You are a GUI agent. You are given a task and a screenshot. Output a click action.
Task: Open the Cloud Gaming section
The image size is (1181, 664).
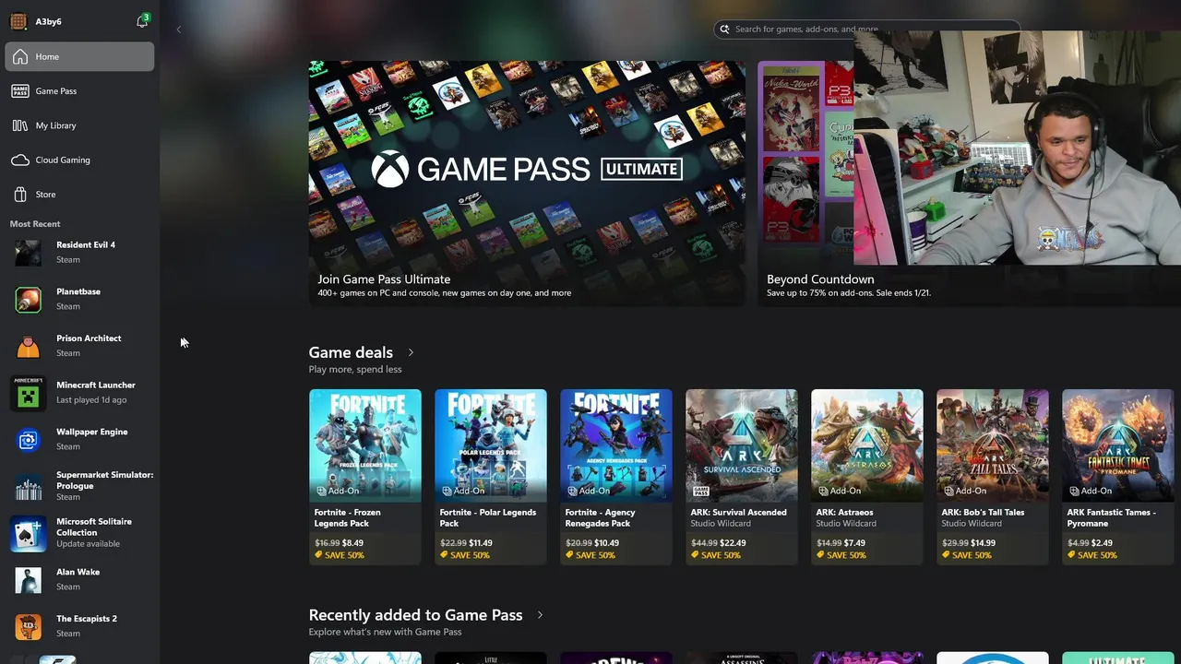tap(79, 160)
